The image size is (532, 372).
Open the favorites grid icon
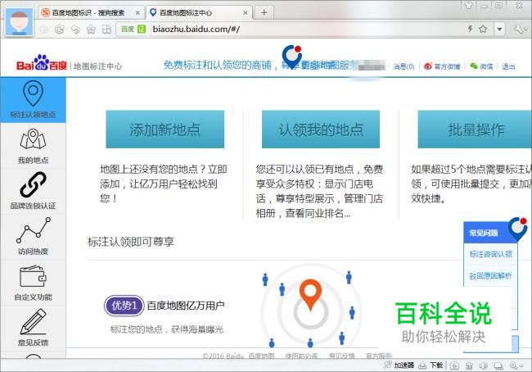pos(106,29)
